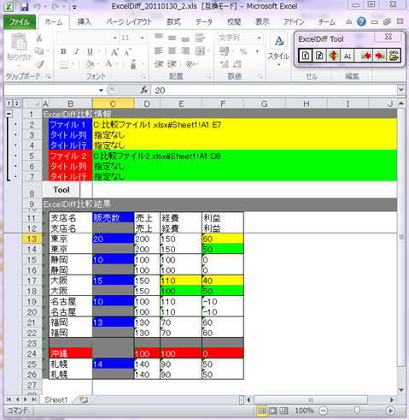Toggle Underline formatting

point(90,51)
